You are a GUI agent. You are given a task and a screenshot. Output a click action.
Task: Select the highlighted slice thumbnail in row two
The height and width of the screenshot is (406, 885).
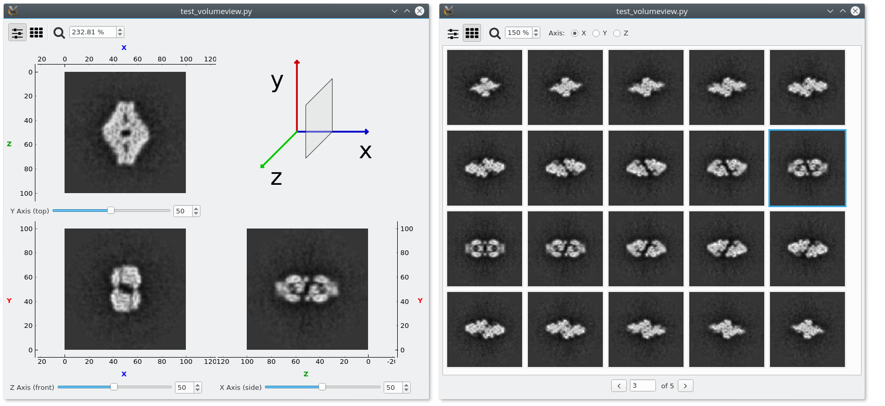(807, 168)
